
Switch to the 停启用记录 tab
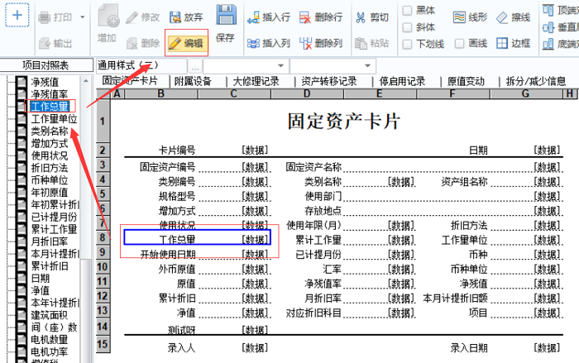[x=402, y=81]
